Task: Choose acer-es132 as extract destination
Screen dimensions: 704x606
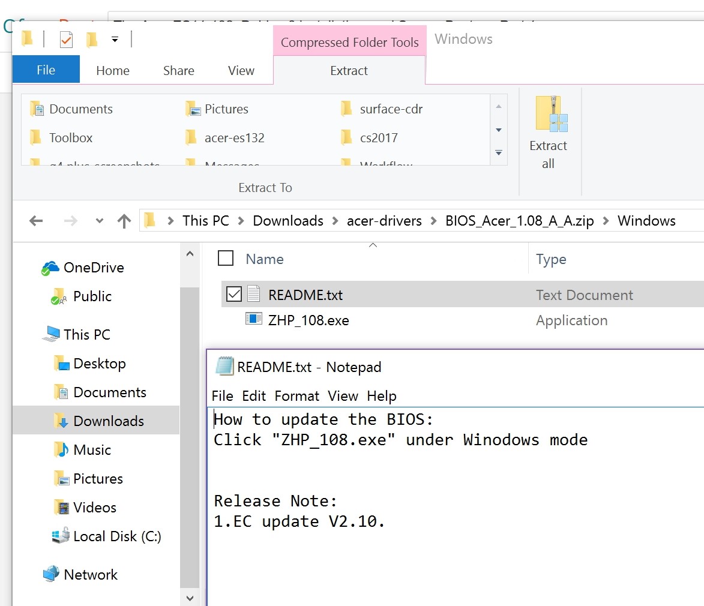Action: point(226,138)
